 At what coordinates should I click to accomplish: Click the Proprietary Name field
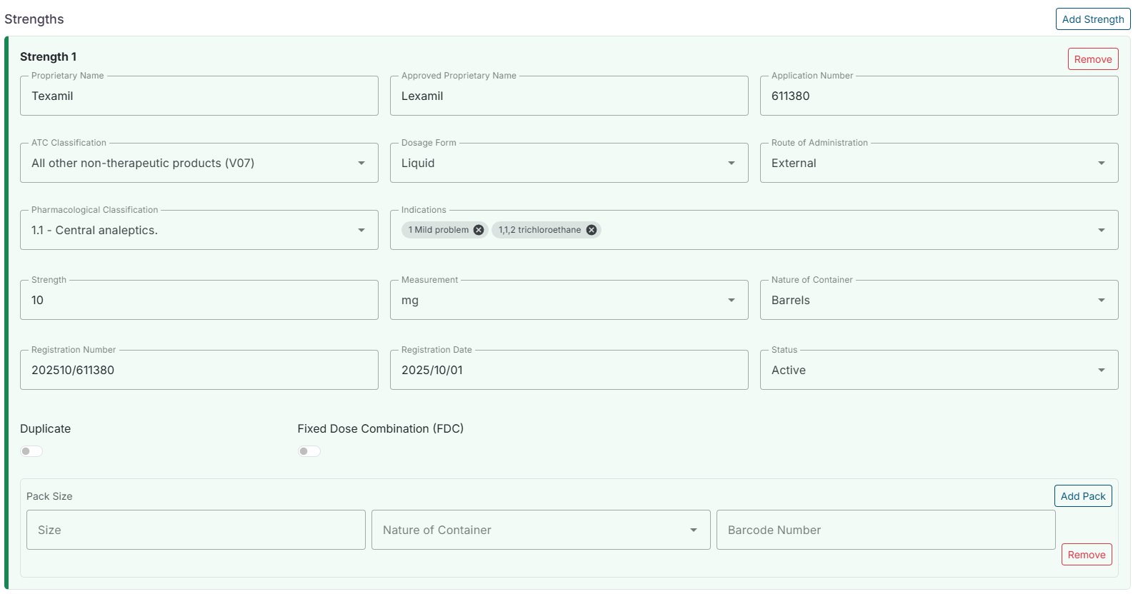tap(199, 96)
